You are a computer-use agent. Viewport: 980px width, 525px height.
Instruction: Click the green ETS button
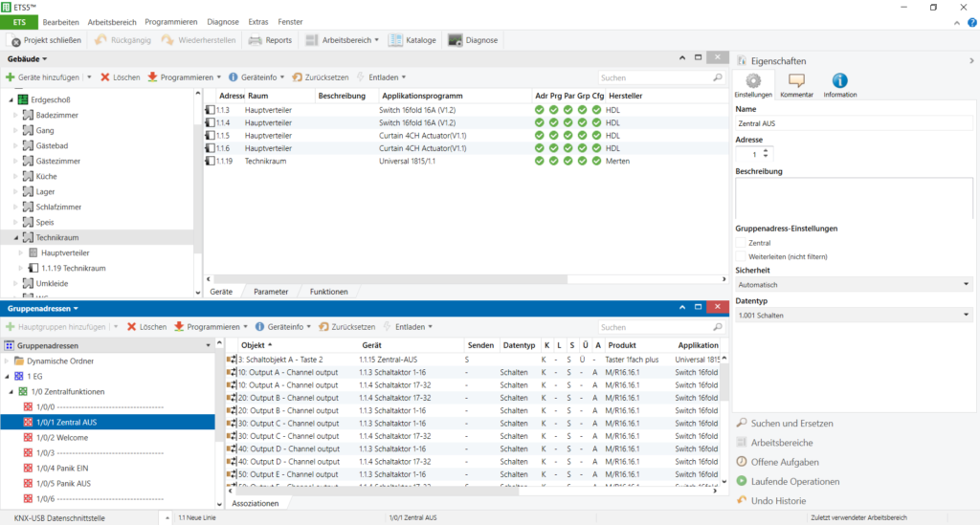click(x=19, y=22)
